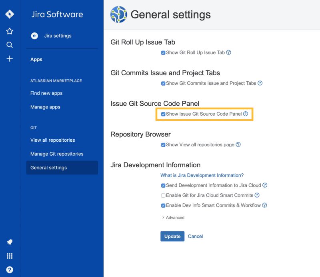Disable Show Issue Git Source Code Panel

tap(163, 114)
